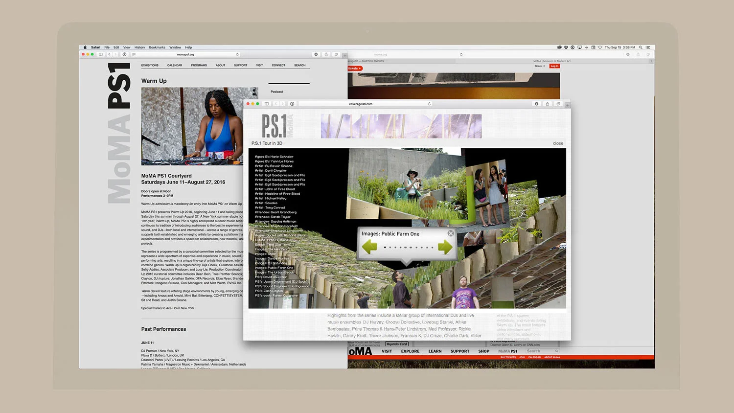This screenshot has width=734, height=413.
Task: Open VISIT nav link on MoMA PS1 page
Action: coord(259,65)
